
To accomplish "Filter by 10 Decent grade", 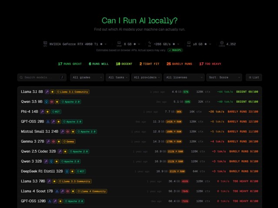I will coord(124,64).
